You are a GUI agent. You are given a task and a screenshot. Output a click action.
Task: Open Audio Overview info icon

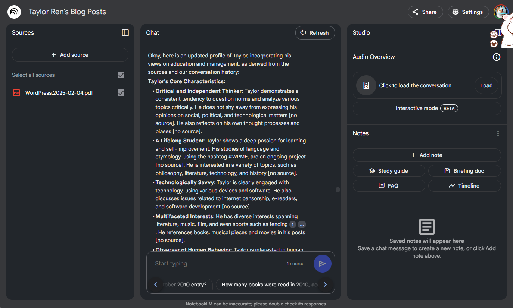coord(496,57)
